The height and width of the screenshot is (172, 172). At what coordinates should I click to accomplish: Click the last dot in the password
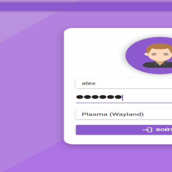coord(118,97)
